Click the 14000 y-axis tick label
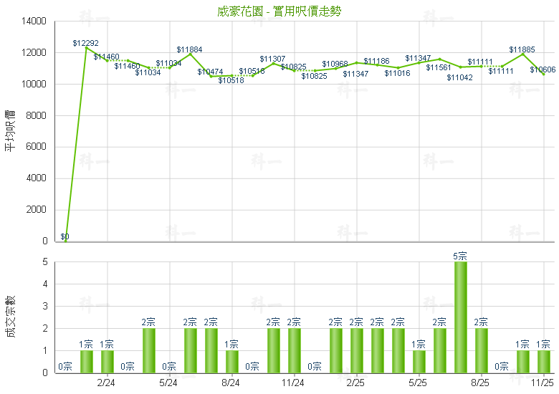 click(34, 21)
